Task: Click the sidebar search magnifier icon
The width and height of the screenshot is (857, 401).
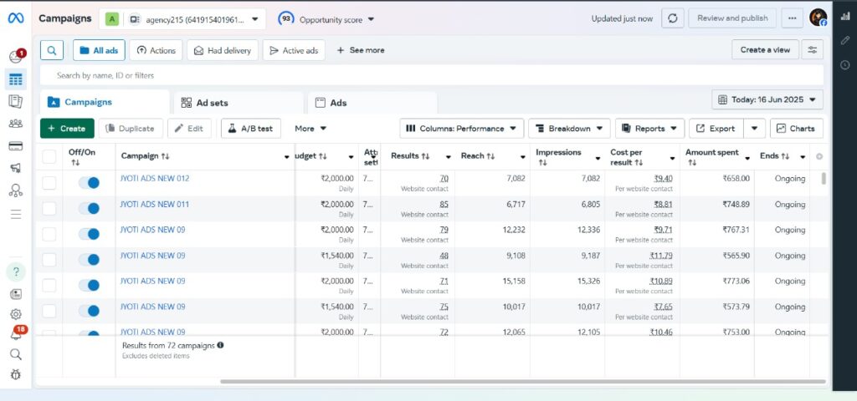Action: pyautogui.click(x=16, y=354)
